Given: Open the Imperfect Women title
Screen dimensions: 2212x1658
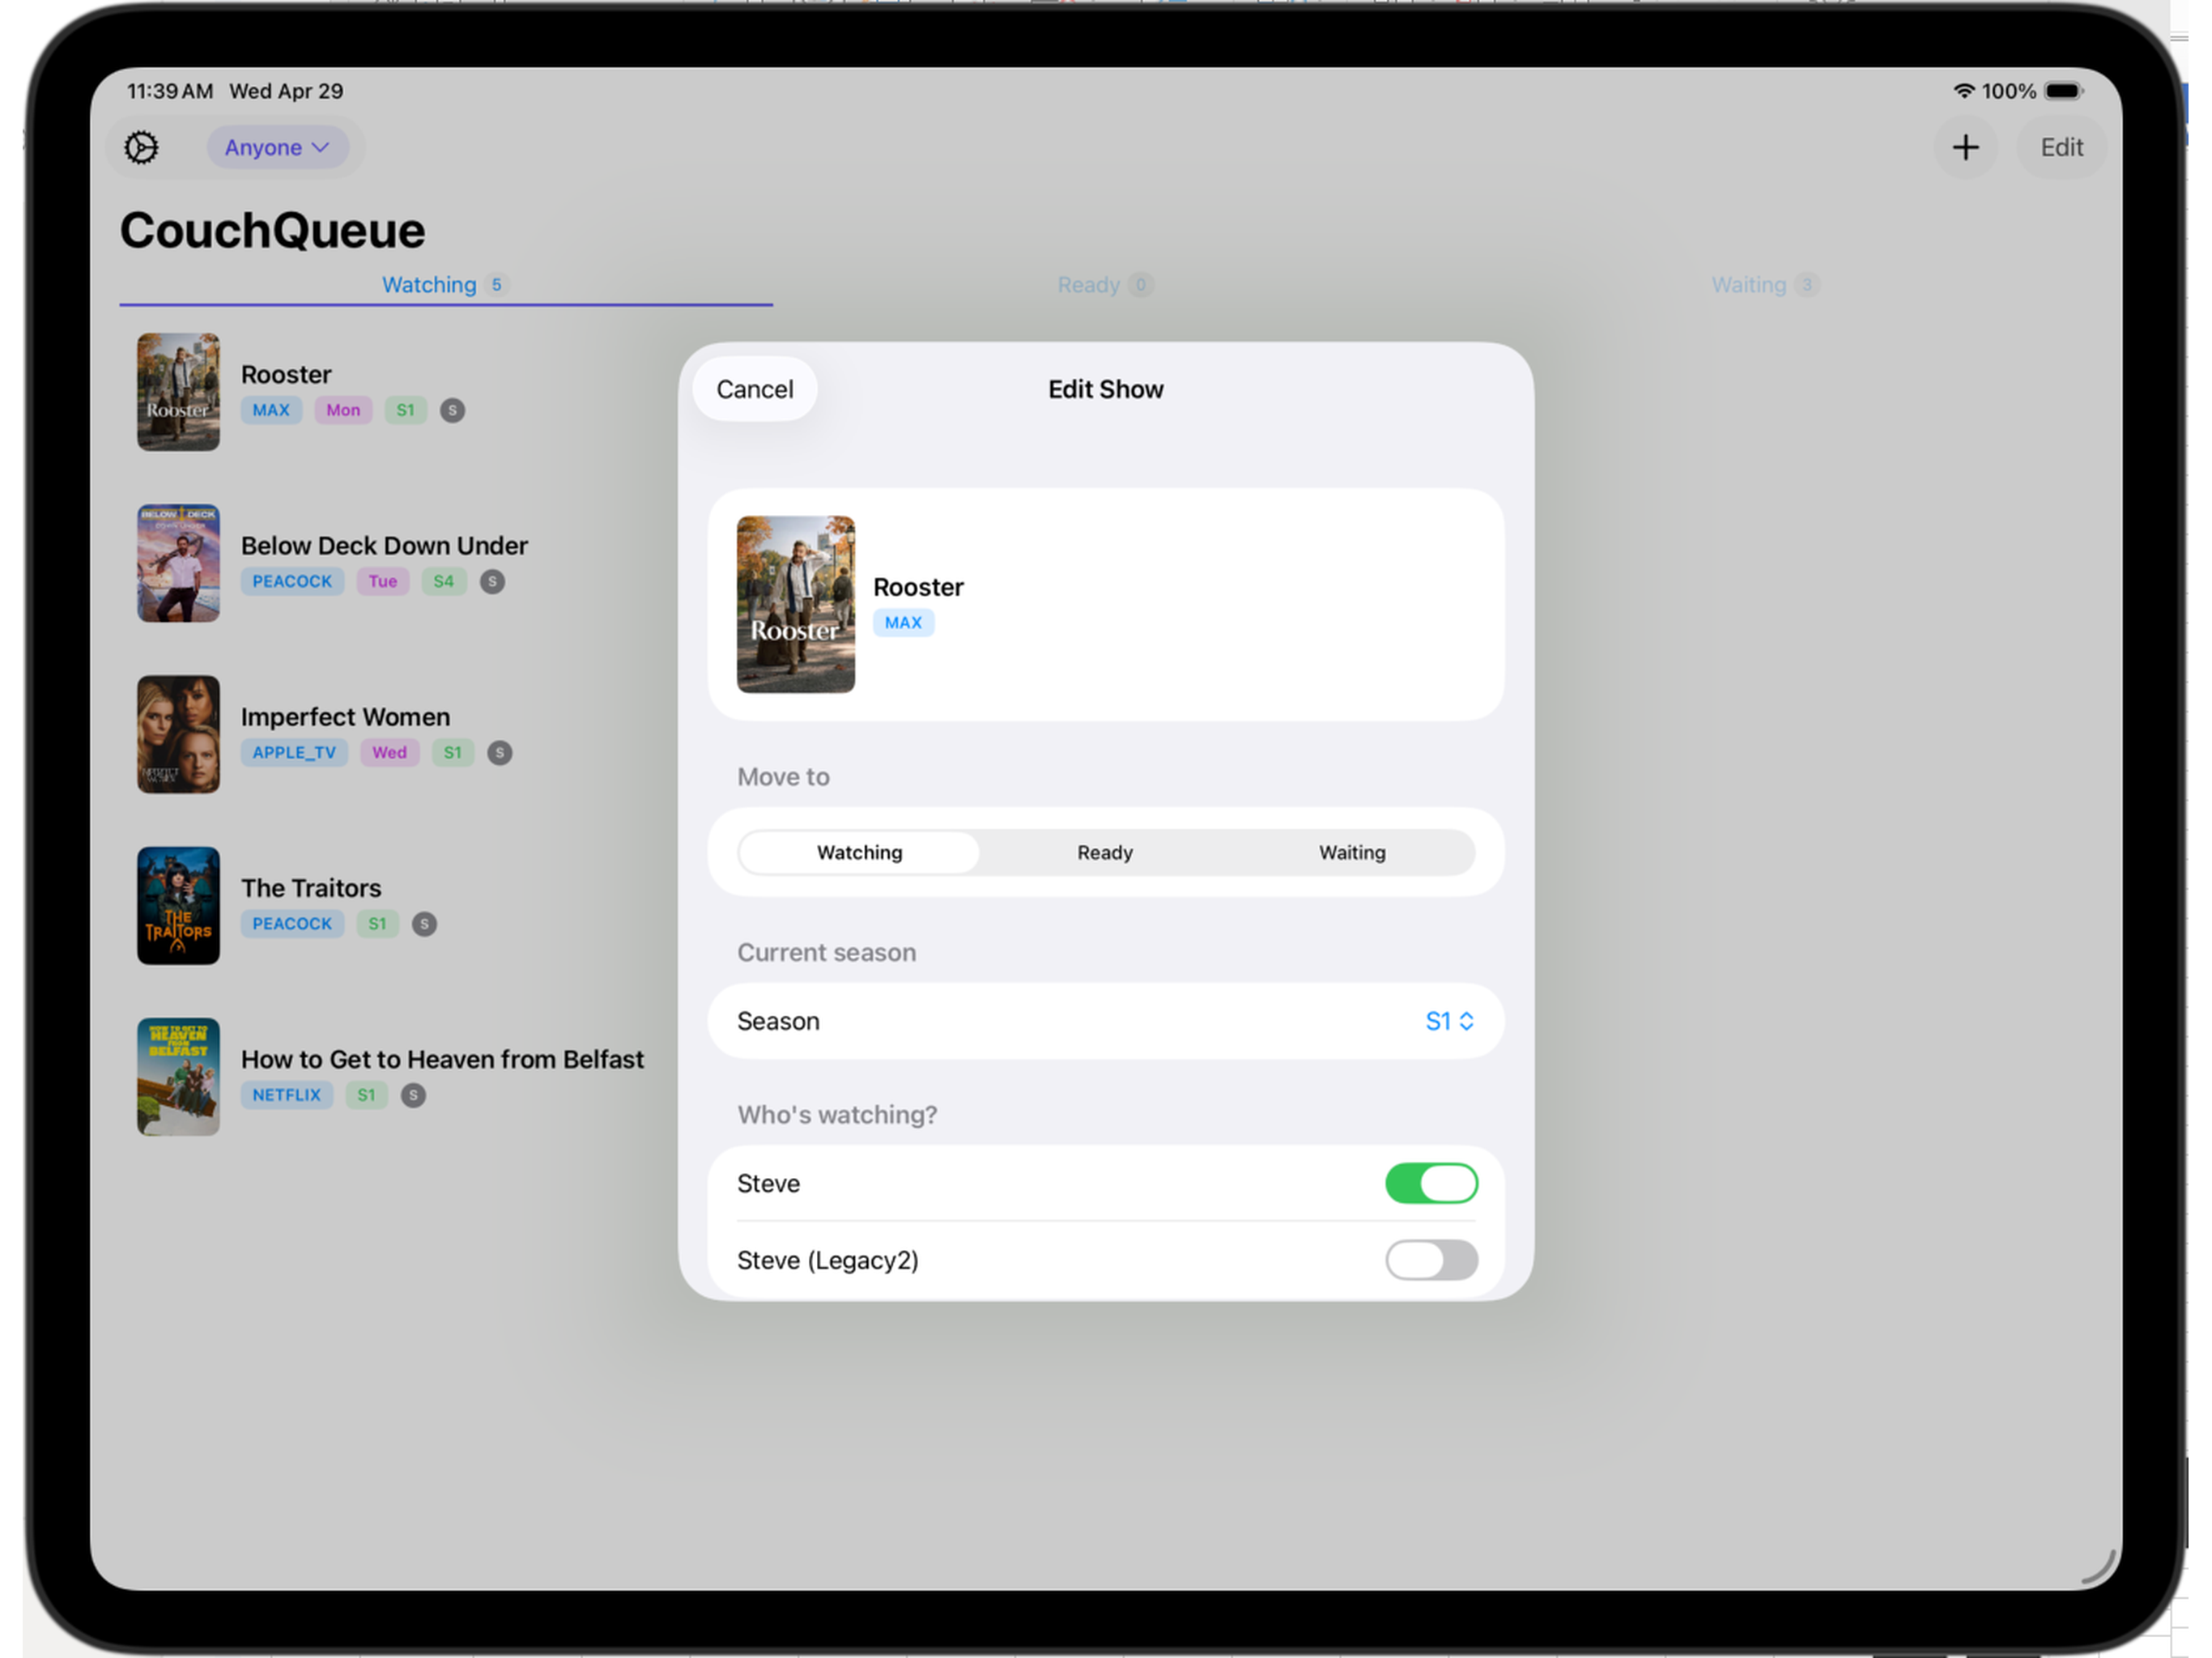Looking at the screenshot, I should 345,717.
